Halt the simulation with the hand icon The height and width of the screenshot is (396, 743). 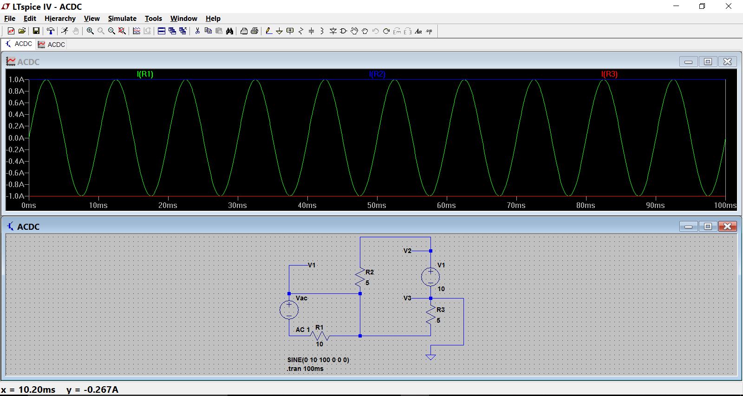(76, 31)
